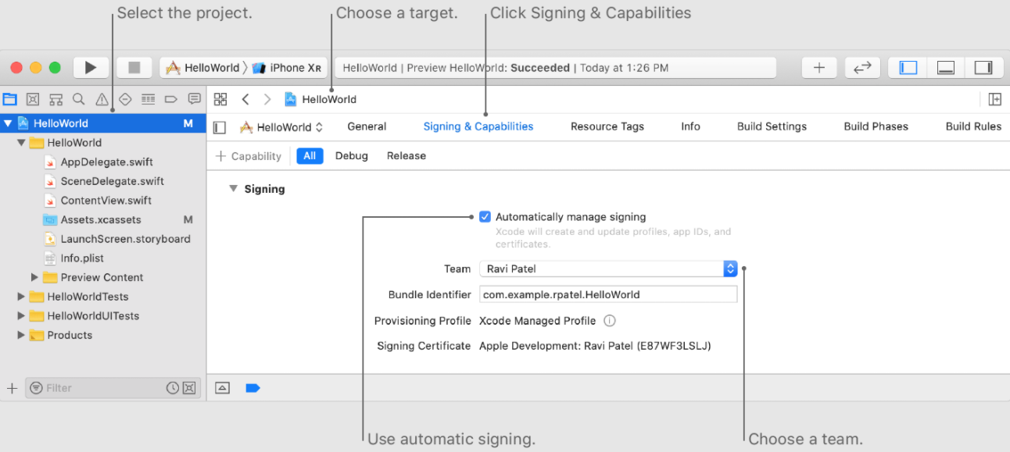Screen dimensions: 1010x452
Task: Open the Info tab
Action: [x=690, y=126]
